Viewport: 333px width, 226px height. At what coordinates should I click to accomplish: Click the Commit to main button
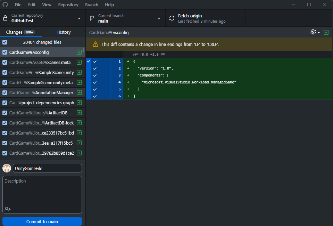click(42, 221)
